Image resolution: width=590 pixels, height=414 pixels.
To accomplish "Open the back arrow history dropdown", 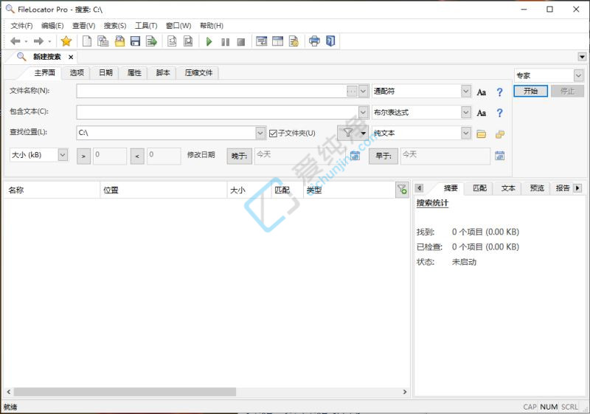I will [x=26, y=41].
